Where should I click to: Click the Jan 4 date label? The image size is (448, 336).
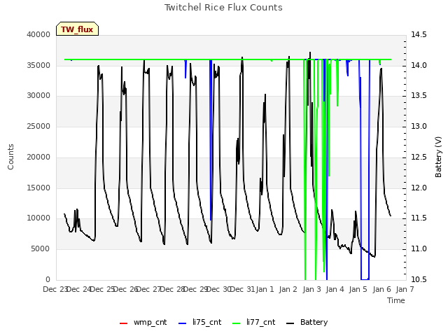(335, 289)
